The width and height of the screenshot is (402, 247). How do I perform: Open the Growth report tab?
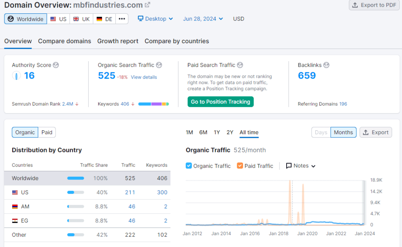click(x=117, y=41)
